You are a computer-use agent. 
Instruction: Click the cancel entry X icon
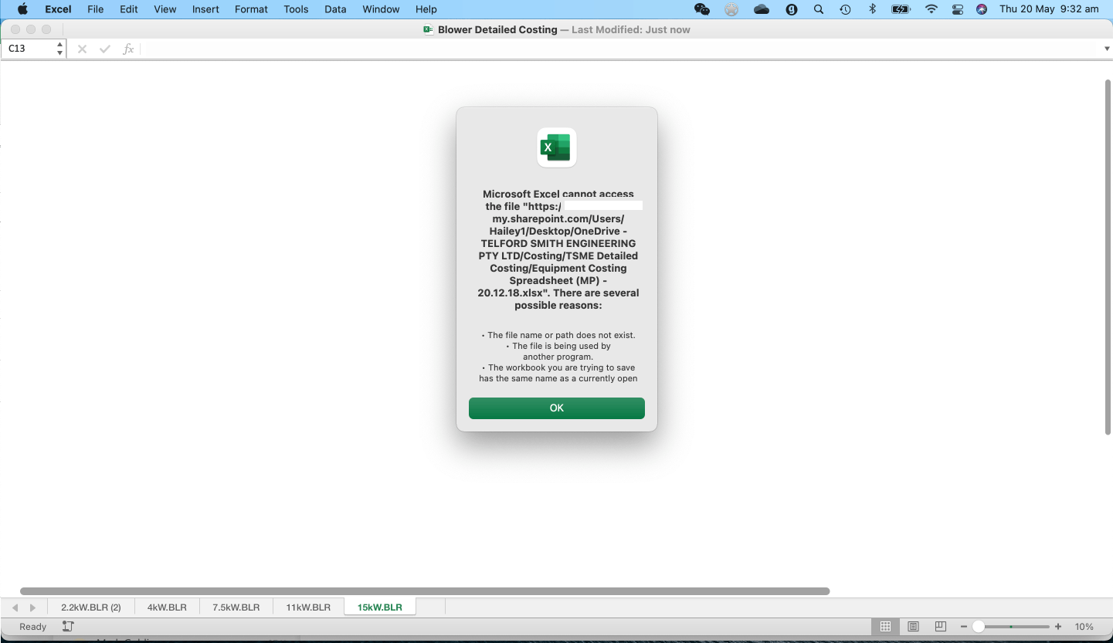click(83, 49)
